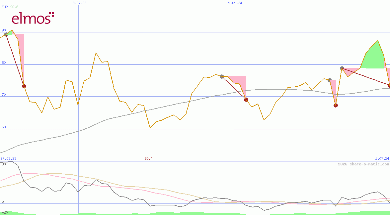Click the 1.01.24 date label
The image size is (390, 215).
(235, 3)
